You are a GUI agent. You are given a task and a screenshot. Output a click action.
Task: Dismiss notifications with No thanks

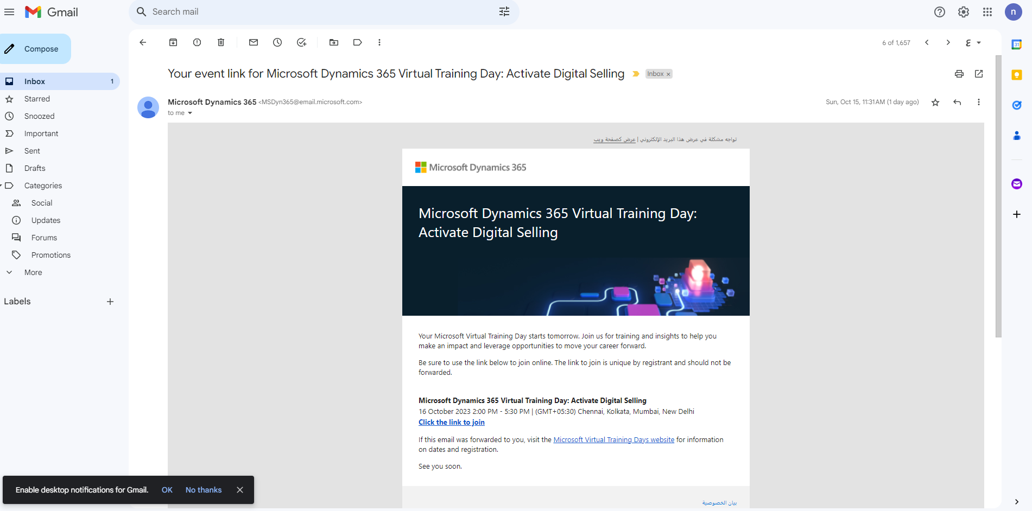[204, 489]
